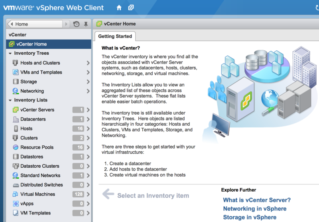
Task: Click the vApps icon
Action: (16, 204)
